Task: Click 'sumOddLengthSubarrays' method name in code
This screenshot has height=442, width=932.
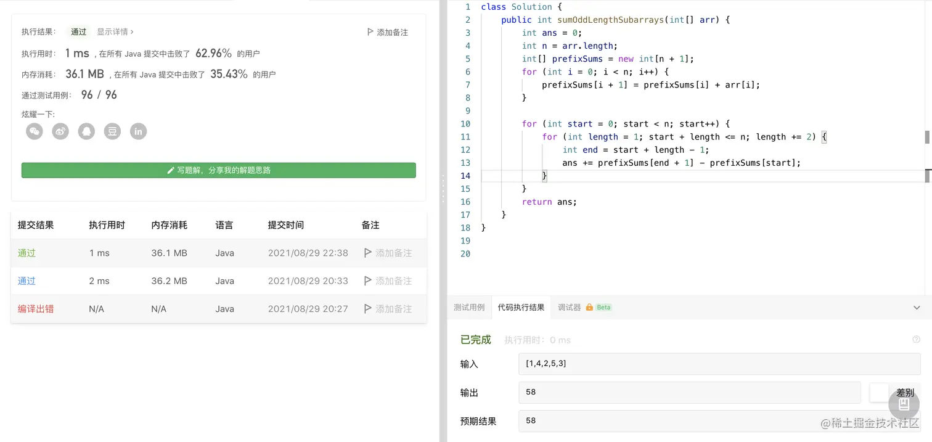Action: point(610,20)
